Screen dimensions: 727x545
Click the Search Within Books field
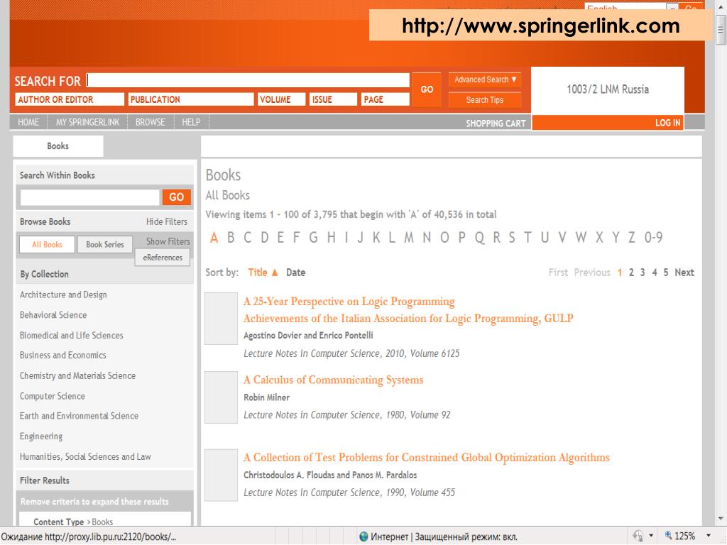(90, 197)
